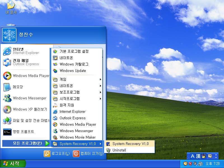Open the IME pad icon on language bar
This screenshot has width=224, height=168.
pos(204,156)
